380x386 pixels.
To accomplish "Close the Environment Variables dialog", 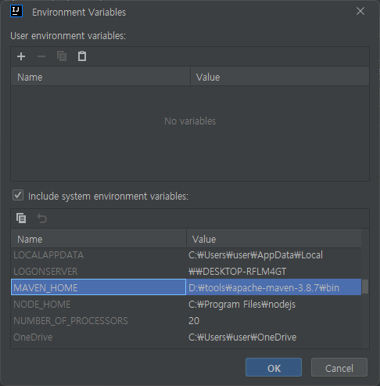I will (x=360, y=11).
